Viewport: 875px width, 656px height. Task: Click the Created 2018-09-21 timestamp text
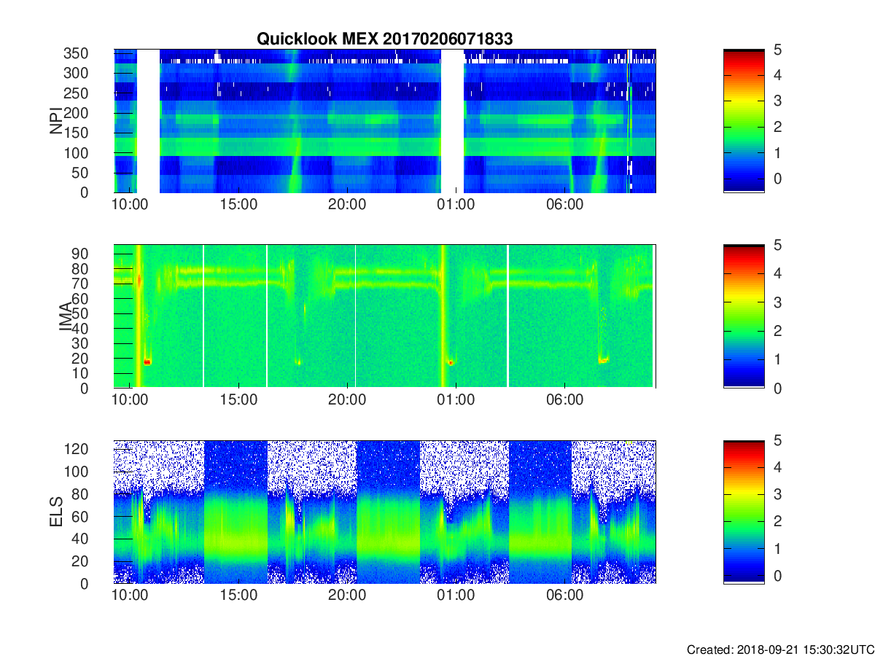click(x=779, y=649)
